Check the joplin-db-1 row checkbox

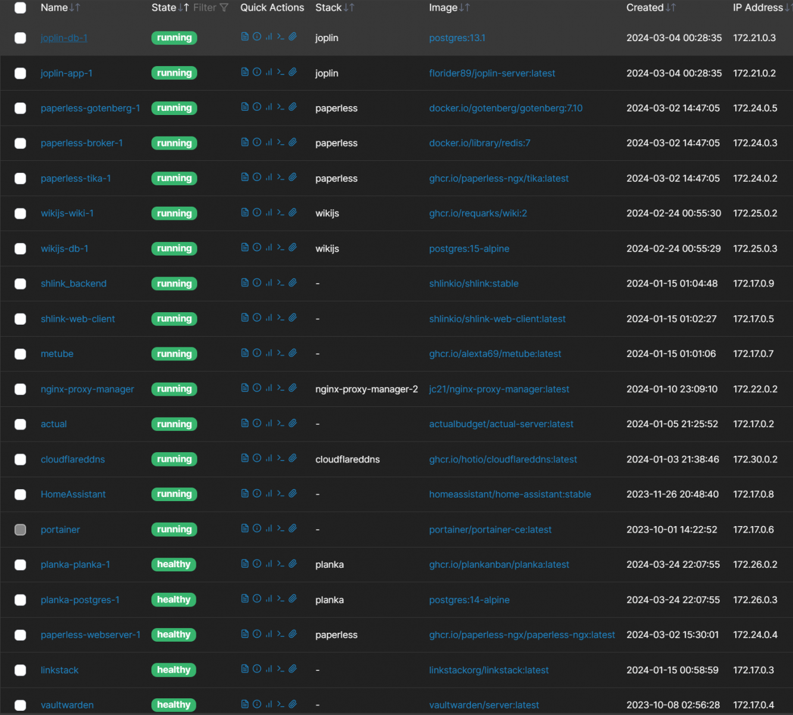(20, 38)
